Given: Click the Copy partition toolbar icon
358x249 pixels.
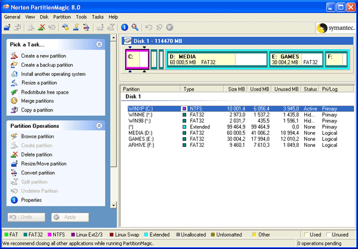Looking at the screenshot, I should pos(17,27).
